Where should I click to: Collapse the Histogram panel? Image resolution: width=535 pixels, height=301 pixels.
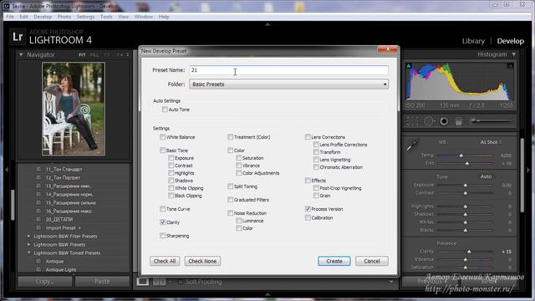click(513, 54)
